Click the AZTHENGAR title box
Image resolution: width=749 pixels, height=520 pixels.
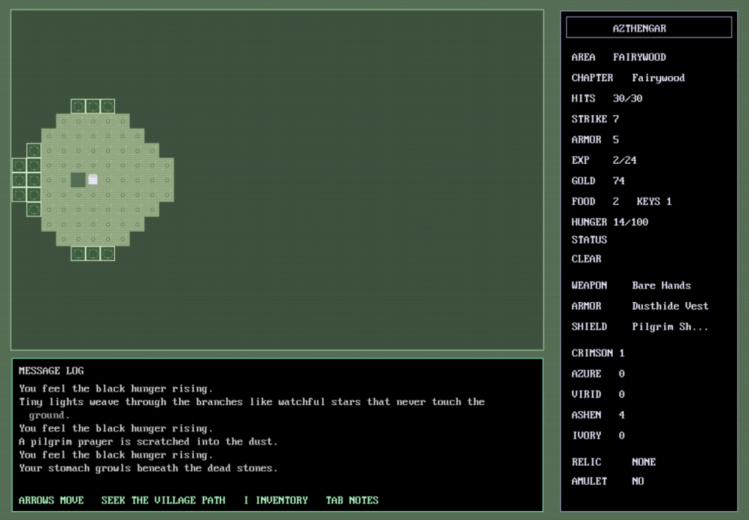pos(649,28)
